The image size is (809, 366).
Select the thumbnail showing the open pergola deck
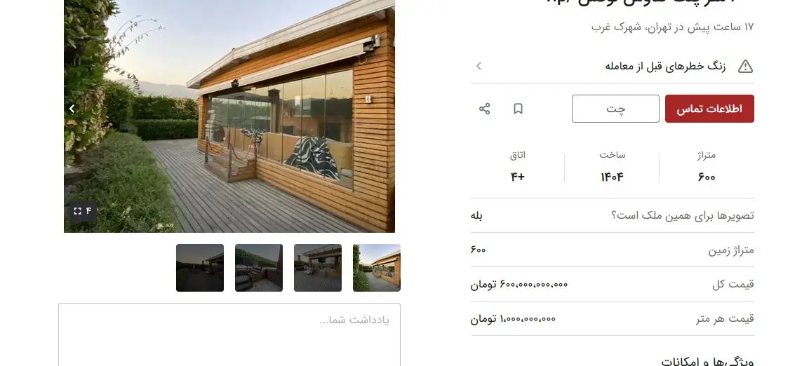coord(318,268)
